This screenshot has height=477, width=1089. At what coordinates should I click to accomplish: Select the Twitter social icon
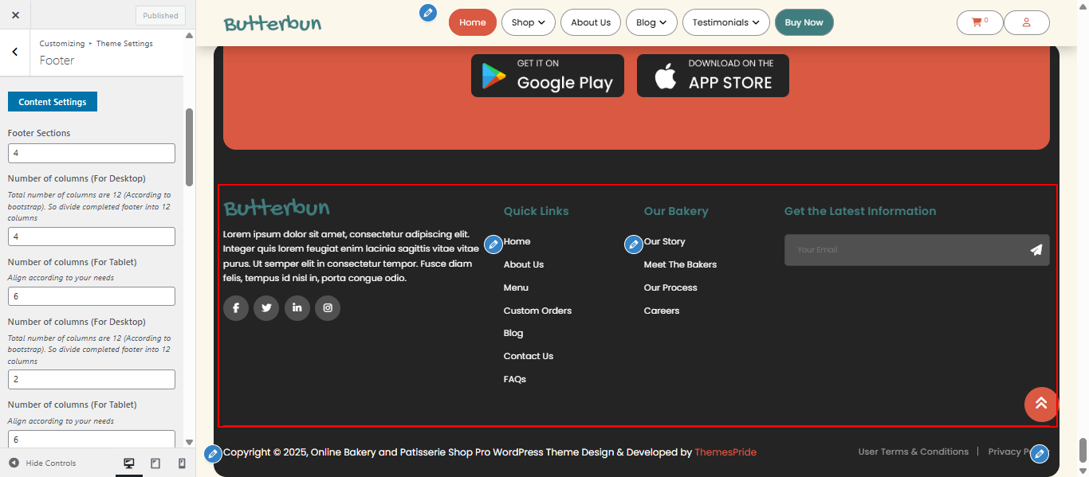click(x=265, y=307)
